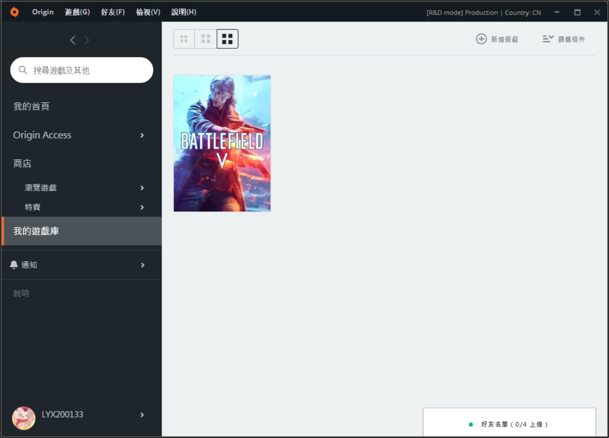The height and width of the screenshot is (438, 609).
Task: Go forward with the right arrow
Action: pos(86,40)
